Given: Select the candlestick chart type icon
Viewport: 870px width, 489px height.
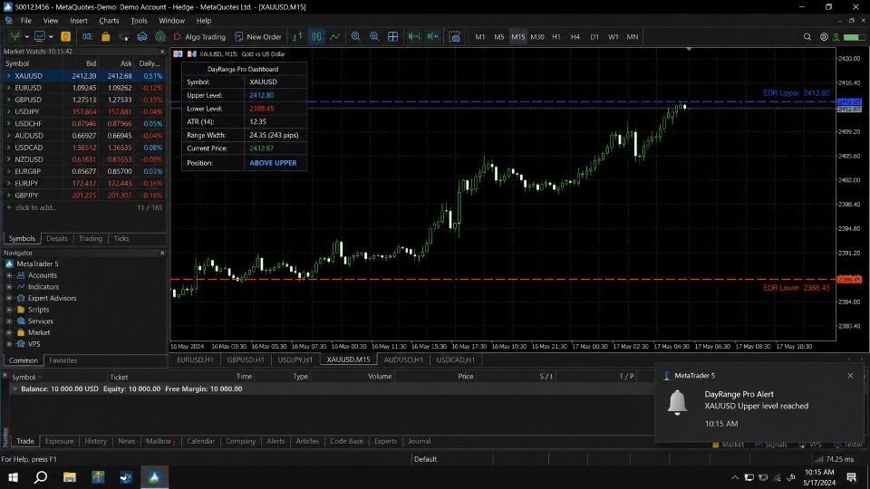Looking at the screenshot, I should [x=315, y=36].
